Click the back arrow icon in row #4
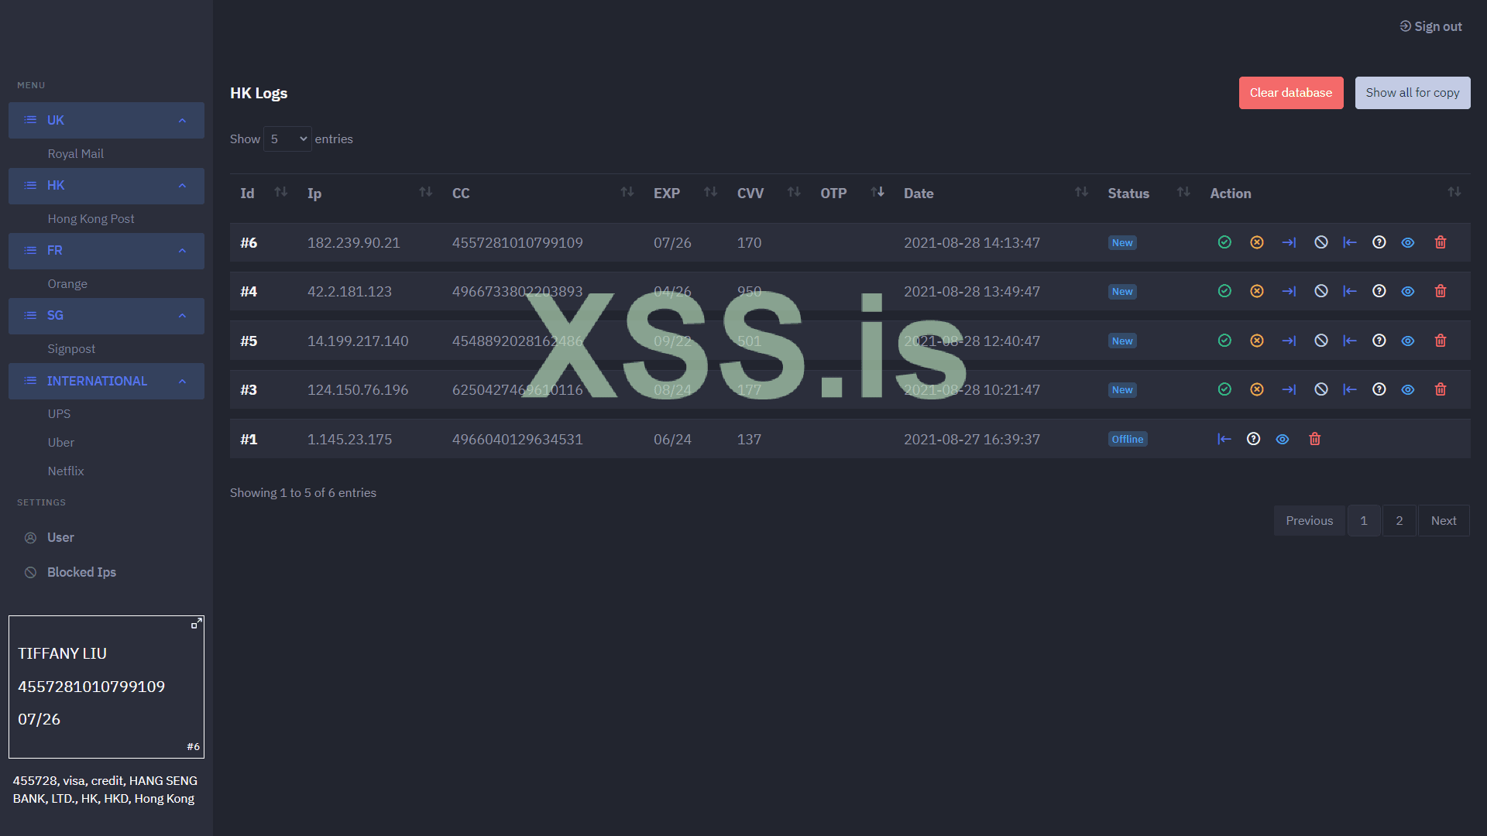1487x836 pixels. coord(1349,291)
